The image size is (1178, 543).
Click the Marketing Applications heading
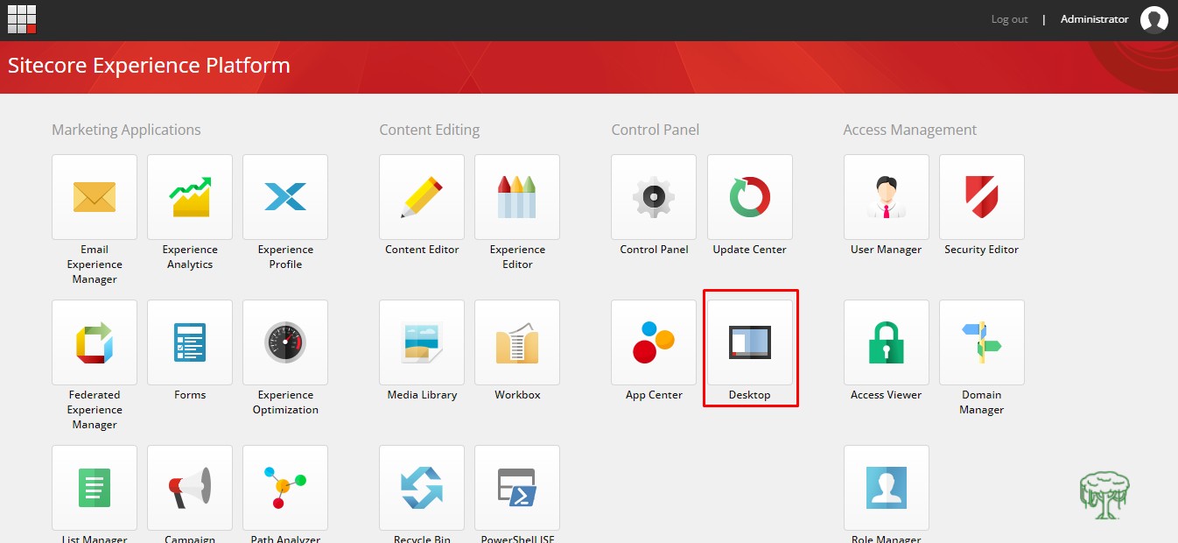click(126, 130)
